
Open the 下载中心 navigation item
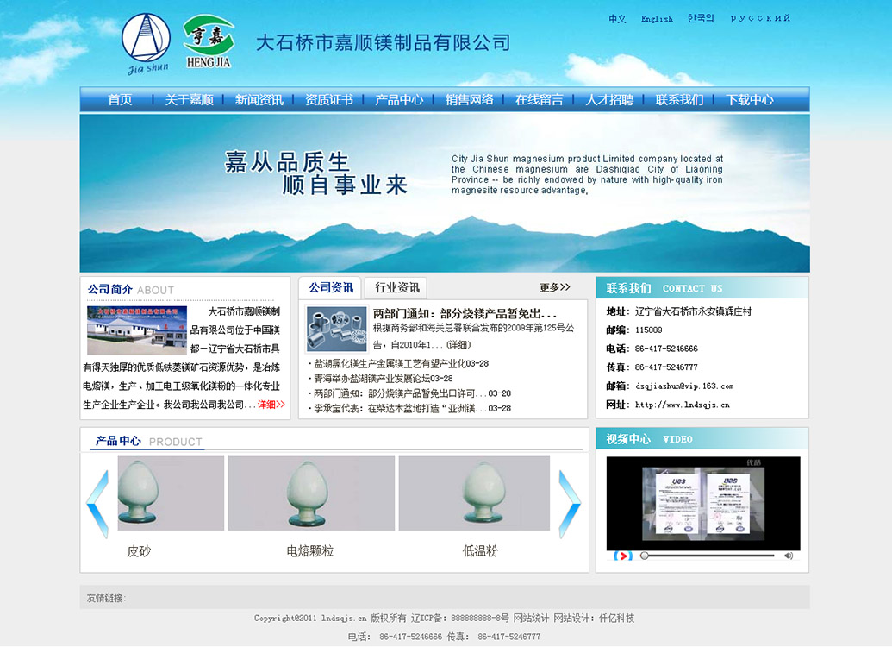pos(749,99)
